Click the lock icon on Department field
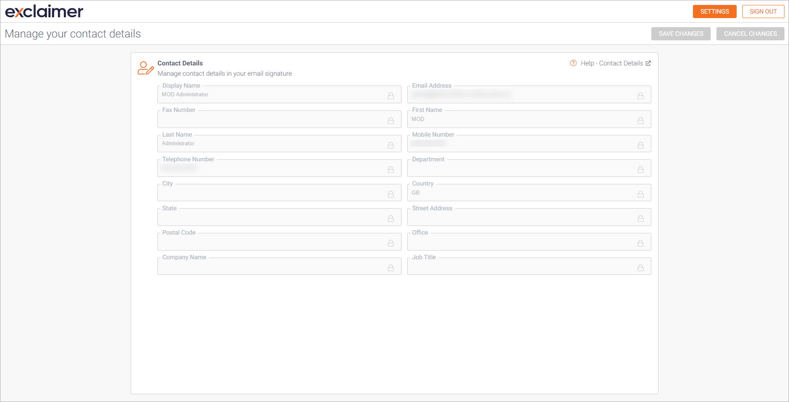 641,170
